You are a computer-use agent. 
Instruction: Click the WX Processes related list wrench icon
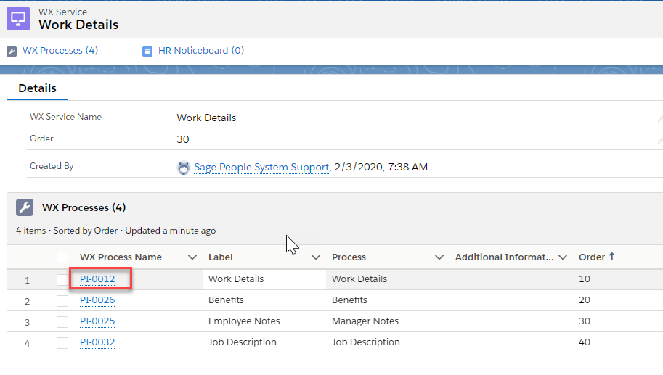pyautogui.click(x=25, y=208)
